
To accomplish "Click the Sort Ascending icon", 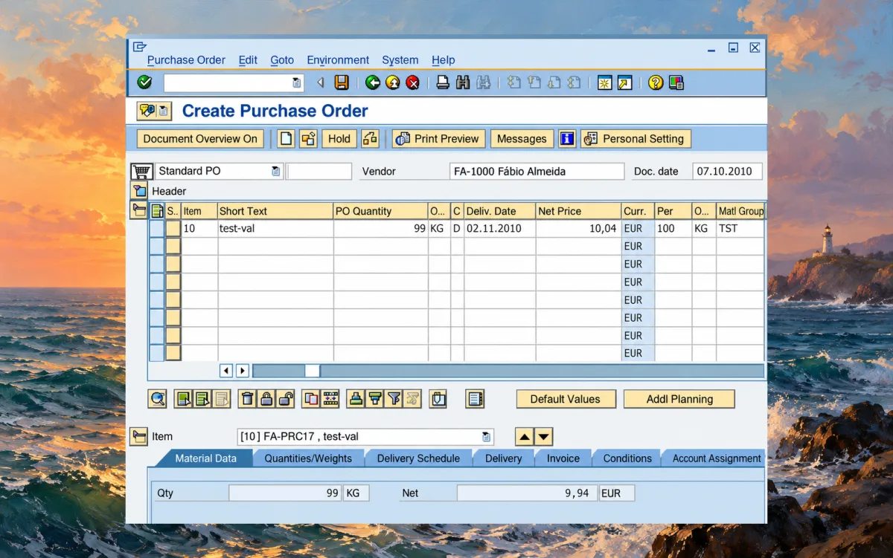I will [x=356, y=399].
